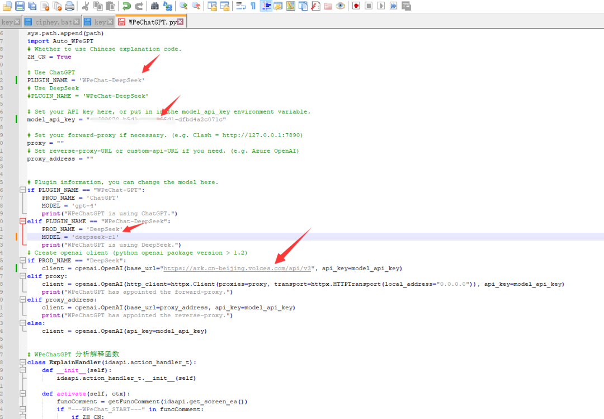Click the Run macro multiple times icon
The height and width of the screenshot is (419, 604).
pos(394,6)
